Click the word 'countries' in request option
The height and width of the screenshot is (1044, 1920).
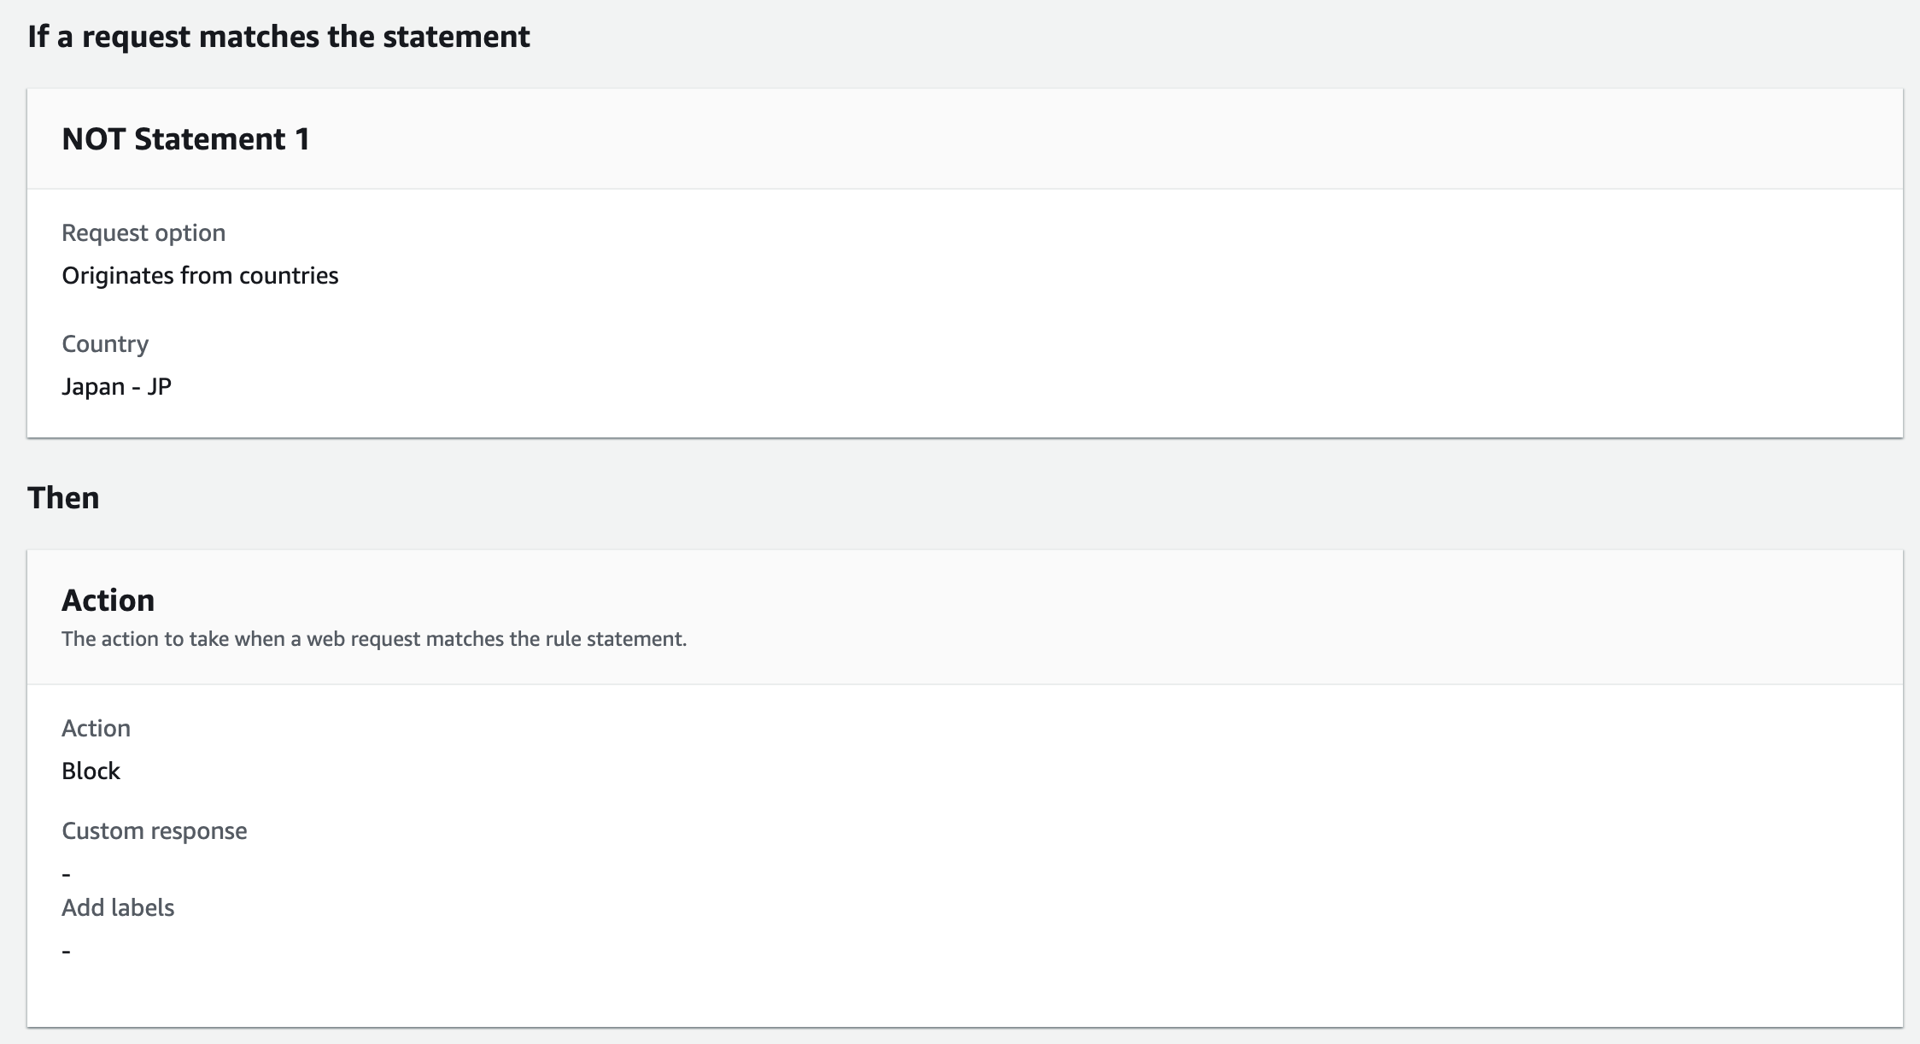289,276
